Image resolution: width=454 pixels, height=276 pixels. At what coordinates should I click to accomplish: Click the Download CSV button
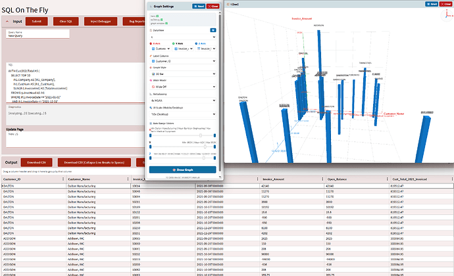click(x=36, y=162)
